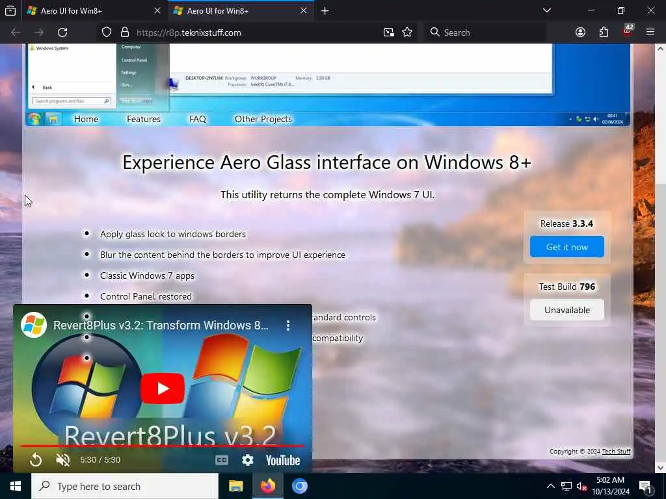Click the address bar URL
Image resolution: width=666 pixels, height=499 pixels.
click(x=189, y=32)
